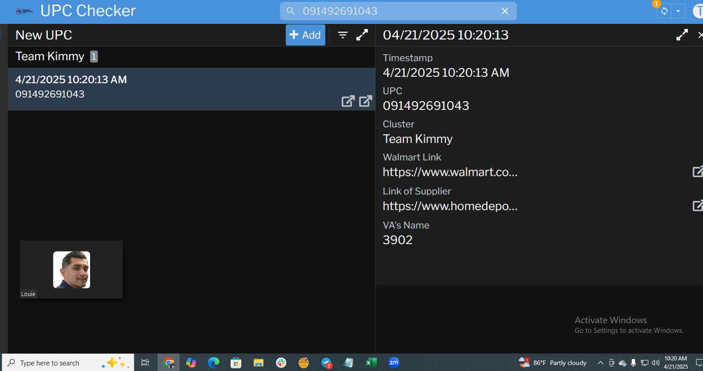This screenshot has width=703, height=371.
Task: Follow the walmart.com URL link
Action: [450, 172]
